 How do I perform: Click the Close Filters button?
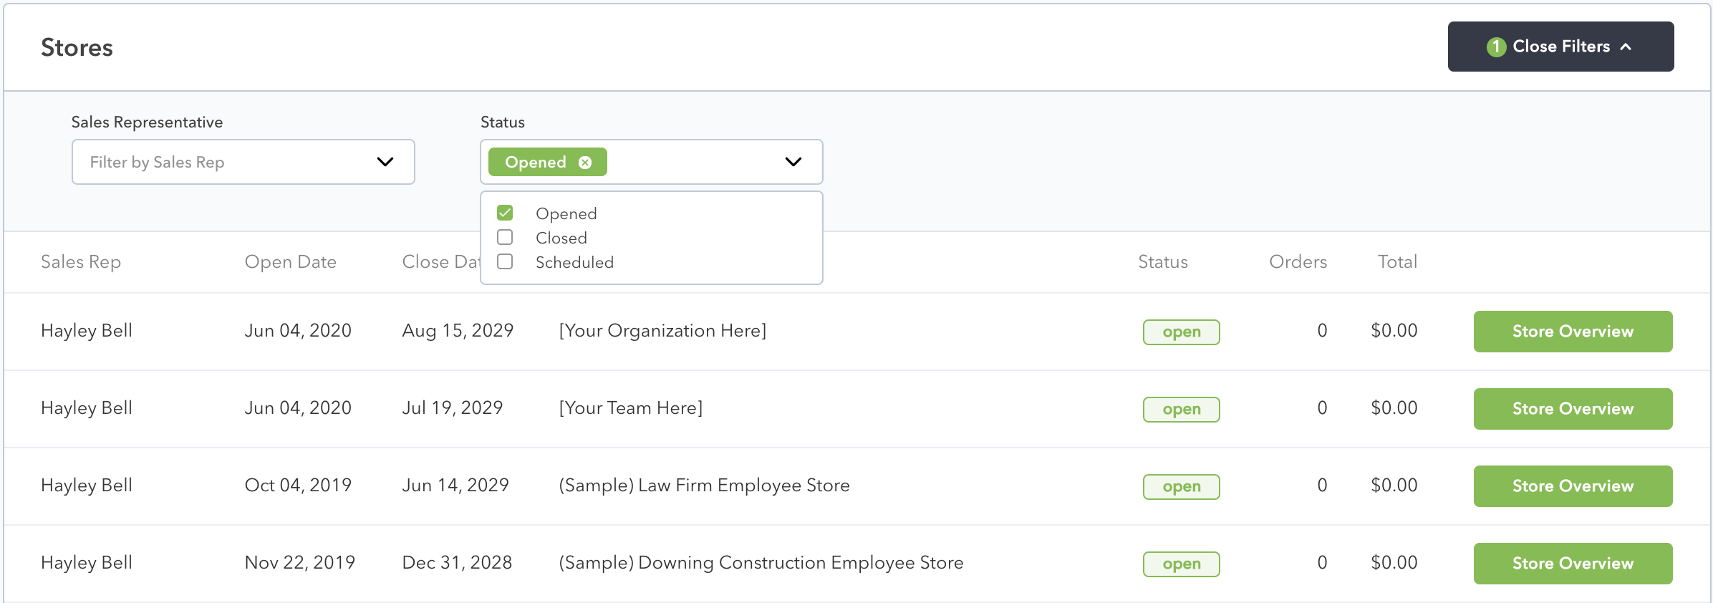[x=1560, y=47]
